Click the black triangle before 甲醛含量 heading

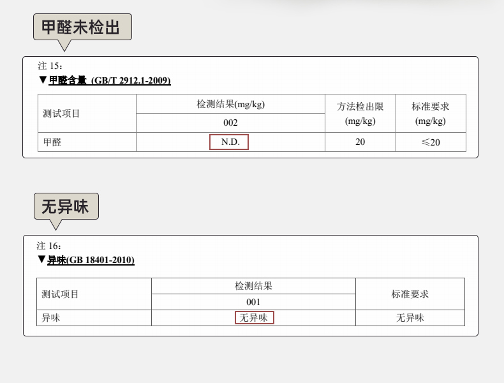point(43,80)
